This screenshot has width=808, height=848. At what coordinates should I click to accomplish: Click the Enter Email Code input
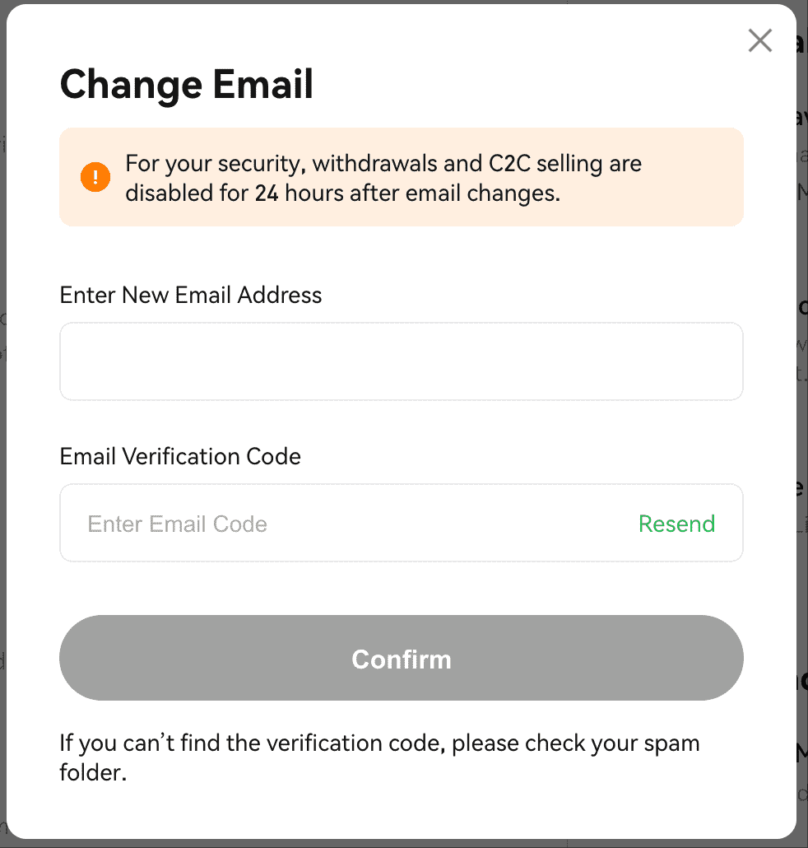click(x=346, y=524)
